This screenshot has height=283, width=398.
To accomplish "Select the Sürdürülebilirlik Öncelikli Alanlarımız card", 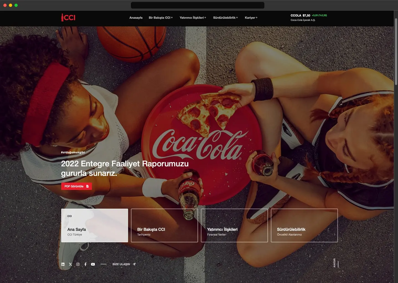I will [x=304, y=225].
